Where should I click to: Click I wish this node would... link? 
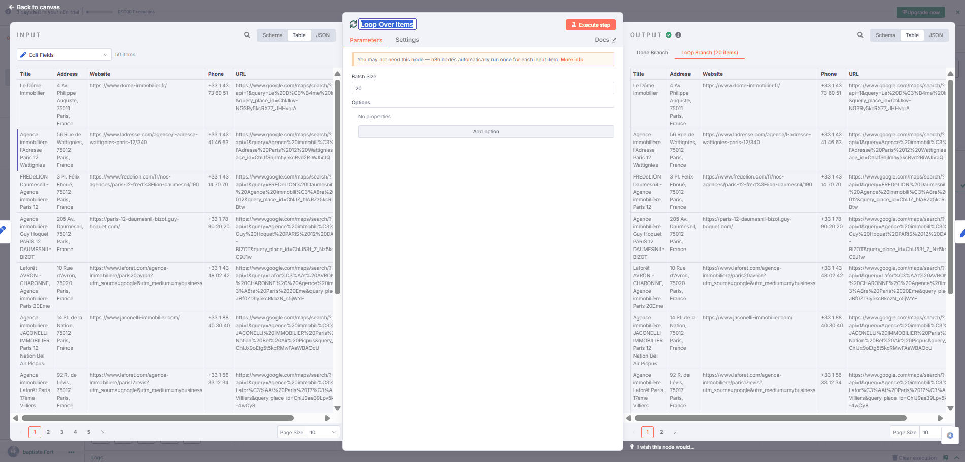pyautogui.click(x=665, y=447)
